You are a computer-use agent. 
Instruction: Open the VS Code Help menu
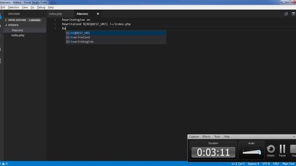click(x=51, y=7)
